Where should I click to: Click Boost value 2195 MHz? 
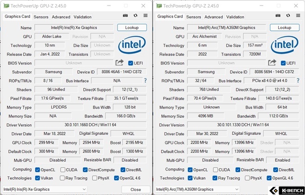(134, 142)
